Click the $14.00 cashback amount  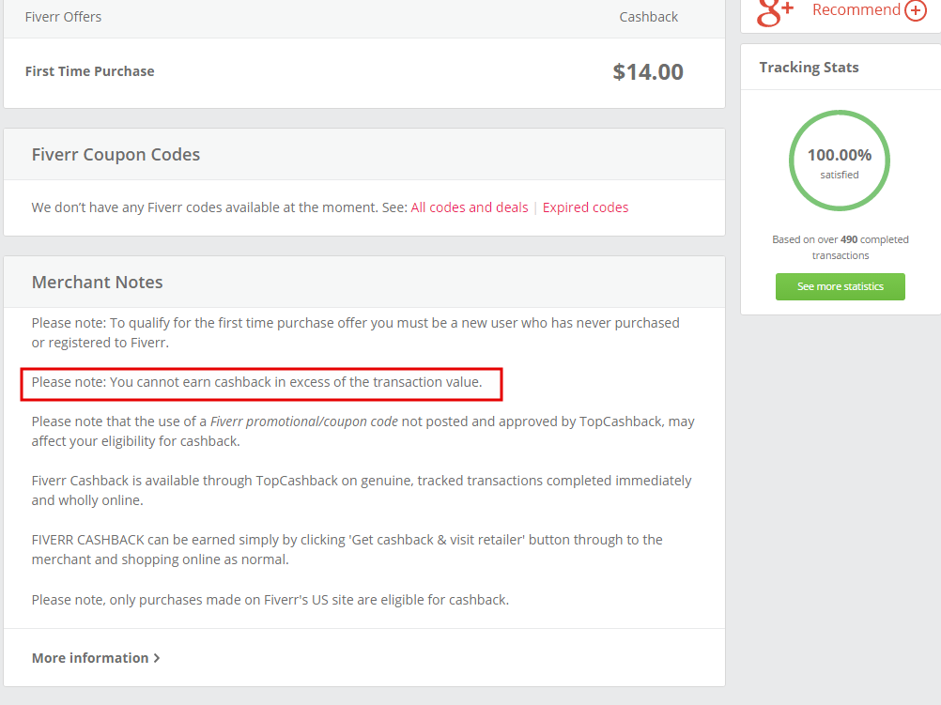pyautogui.click(x=648, y=71)
